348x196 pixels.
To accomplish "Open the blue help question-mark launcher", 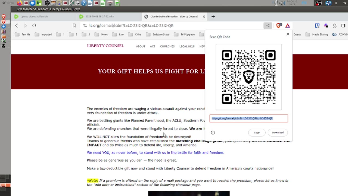I will [x=84, y=3].
